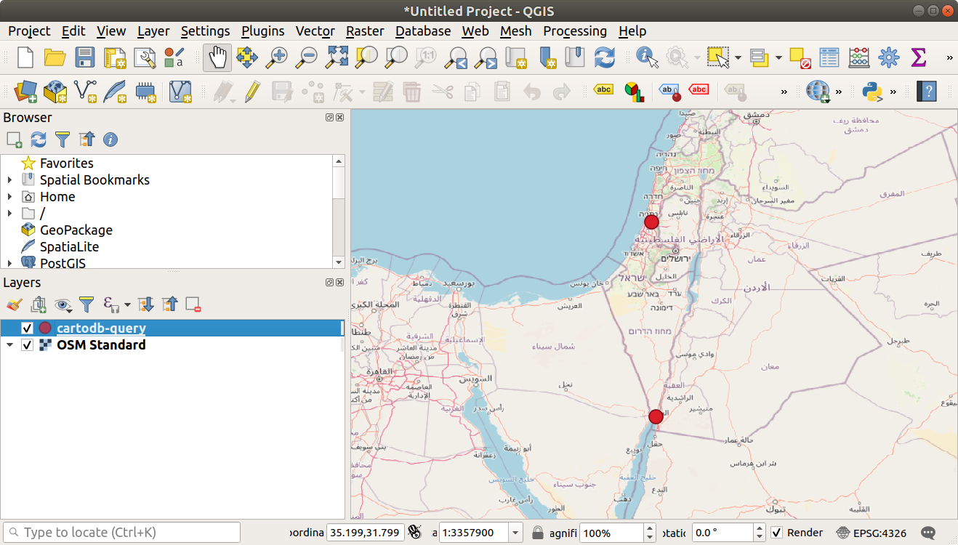This screenshot has width=958, height=545.
Task: Open the Vector menu
Action: pos(315,31)
